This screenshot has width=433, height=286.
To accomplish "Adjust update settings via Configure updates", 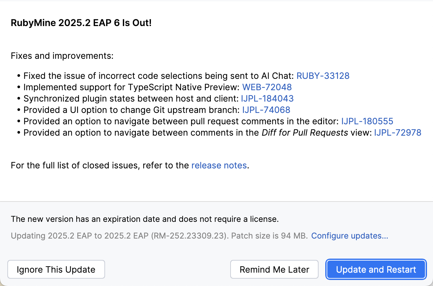I will [x=349, y=236].
